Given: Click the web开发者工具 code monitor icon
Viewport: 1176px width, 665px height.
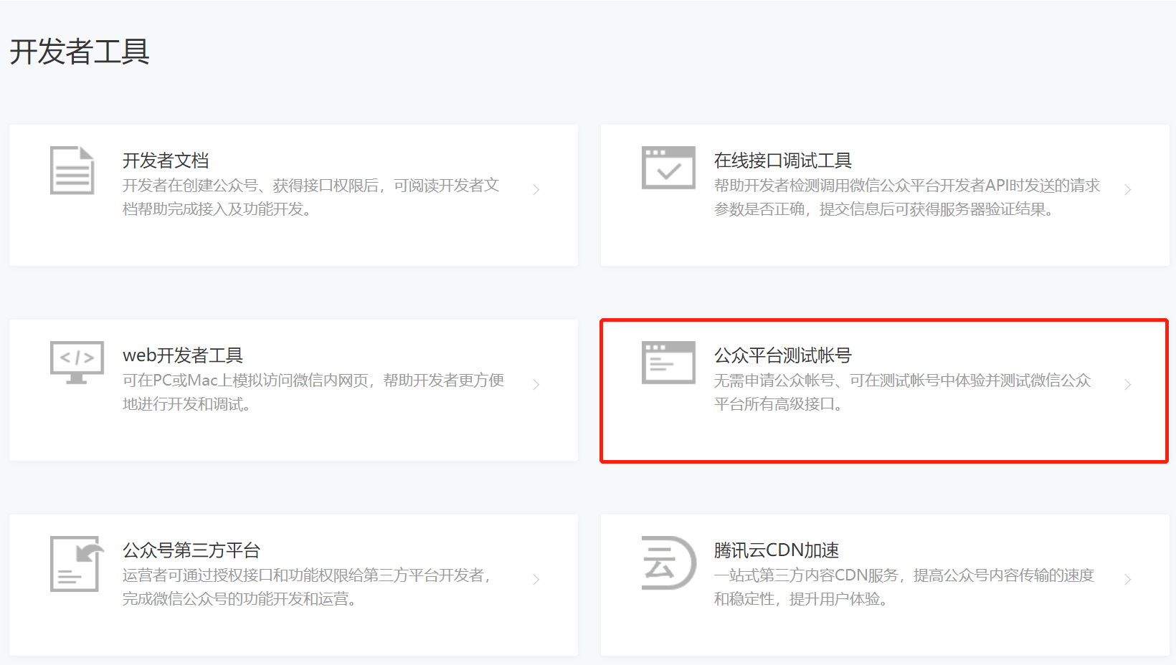Looking at the screenshot, I should coord(77,363).
